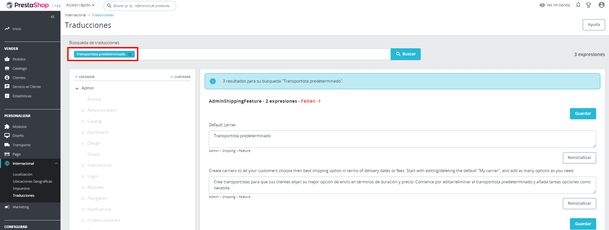Expand the Dashboard tree node

tap(83, 132)
